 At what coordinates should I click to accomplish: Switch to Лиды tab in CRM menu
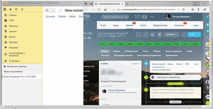(x=116, y=25)
